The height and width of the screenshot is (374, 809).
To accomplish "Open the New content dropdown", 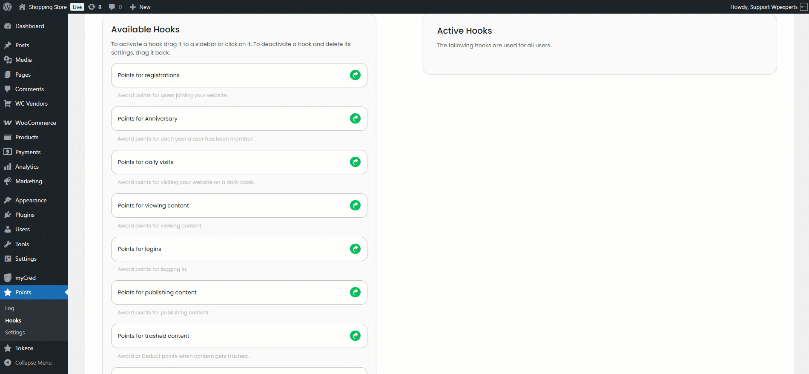I will click(140, 7).
